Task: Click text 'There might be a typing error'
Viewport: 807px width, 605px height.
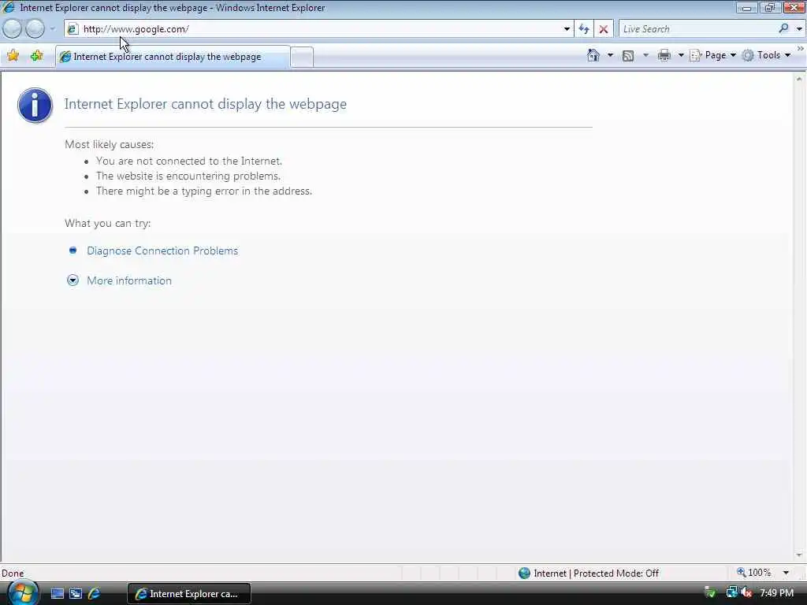Action: [x=169, y=191]
